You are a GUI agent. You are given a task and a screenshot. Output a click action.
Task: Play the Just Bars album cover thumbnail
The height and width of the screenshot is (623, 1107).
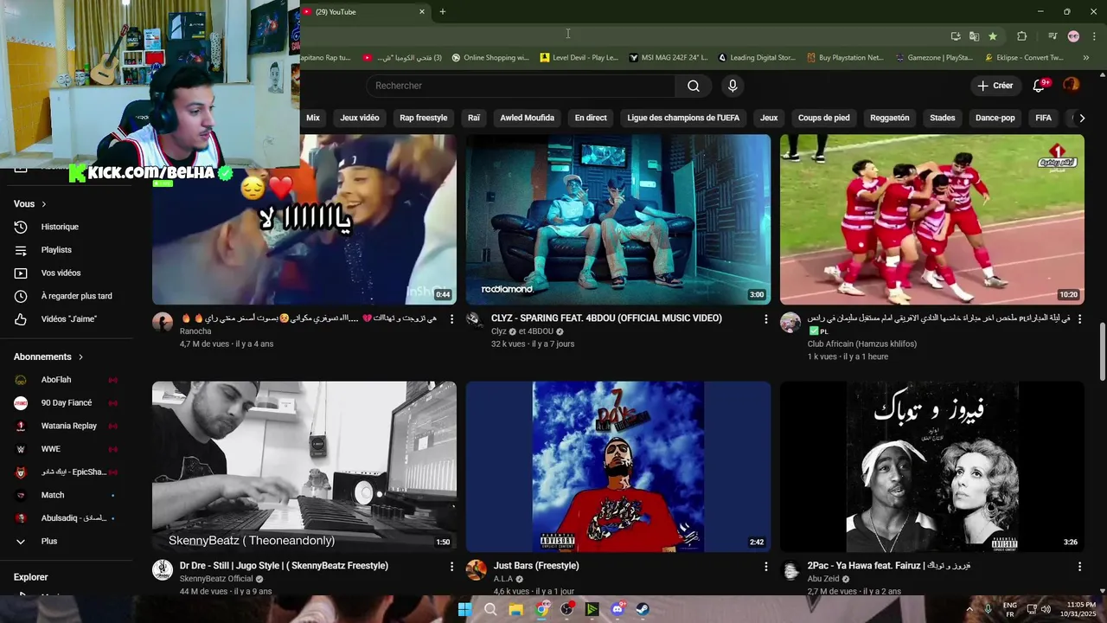(x=618, y=466)
